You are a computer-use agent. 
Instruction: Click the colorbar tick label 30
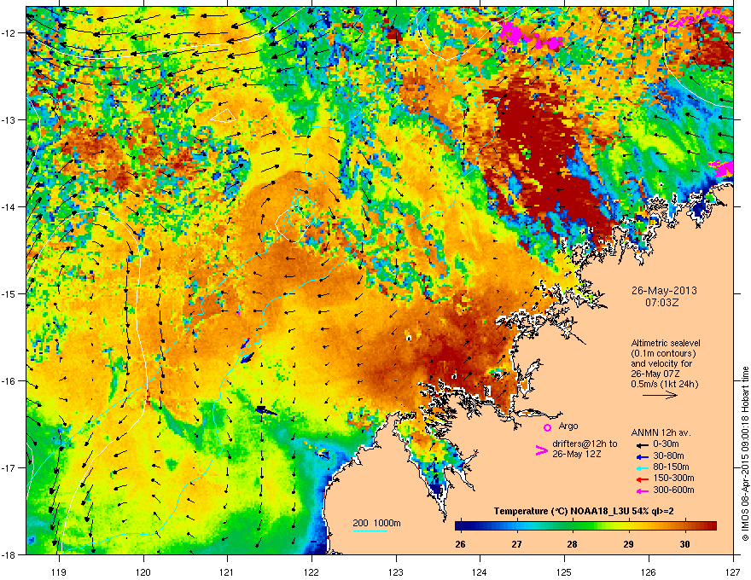click(x=685, y=544)
